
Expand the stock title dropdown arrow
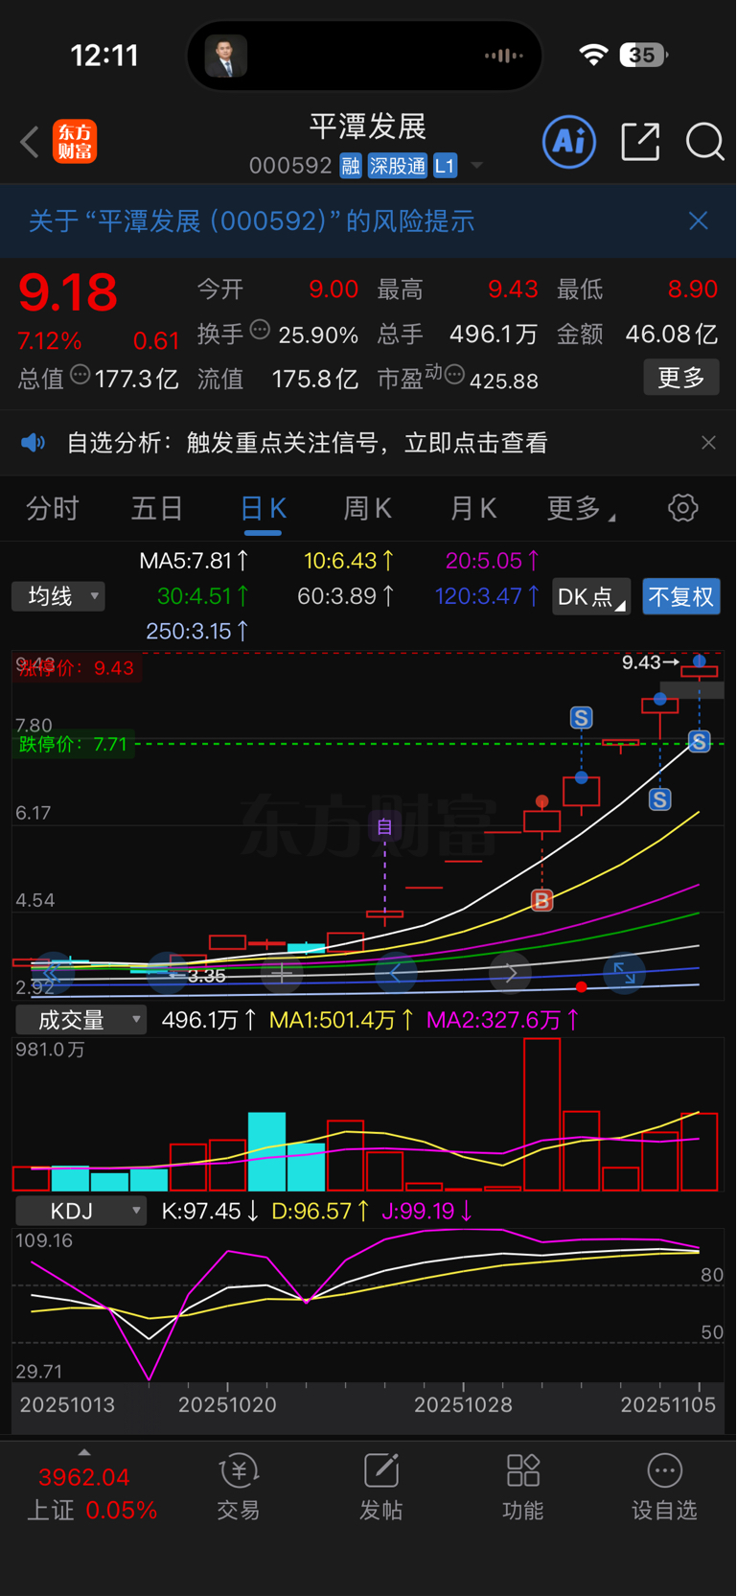[476, 167]
